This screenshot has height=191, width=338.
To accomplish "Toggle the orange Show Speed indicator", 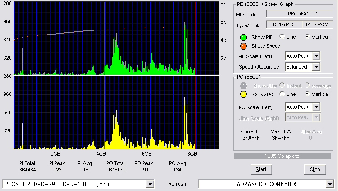I will point(243,46).
